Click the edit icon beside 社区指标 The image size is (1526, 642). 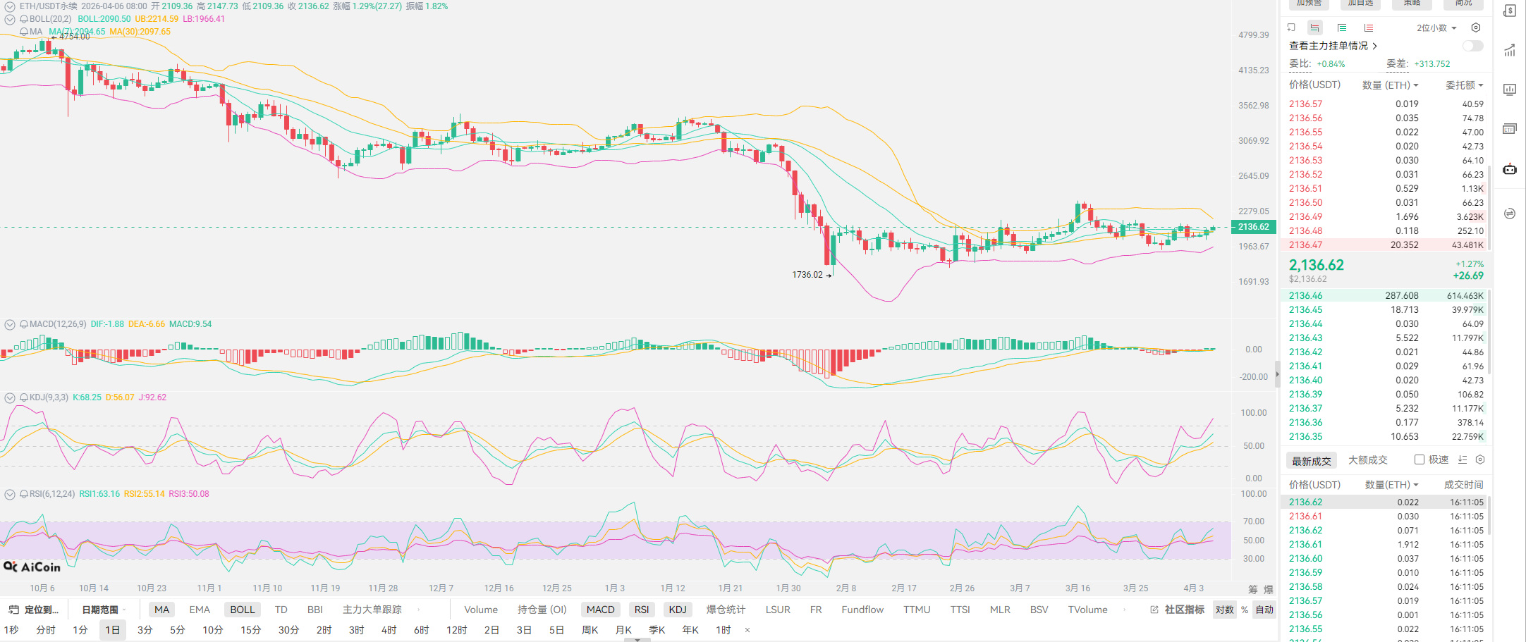click(x=1154, y=610)
